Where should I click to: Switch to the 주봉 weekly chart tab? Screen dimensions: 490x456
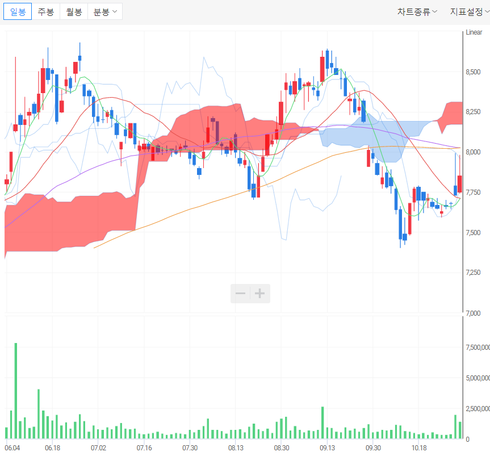[x=45, y=11]
